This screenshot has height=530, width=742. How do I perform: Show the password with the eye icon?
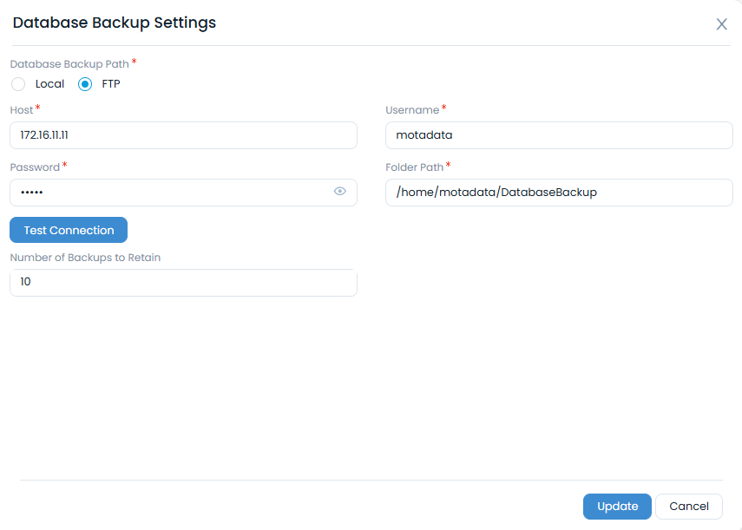click(x=340, y=192)
